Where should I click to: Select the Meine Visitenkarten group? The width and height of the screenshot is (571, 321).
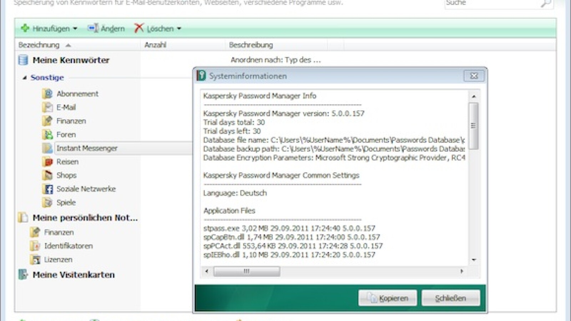(74, 275)
